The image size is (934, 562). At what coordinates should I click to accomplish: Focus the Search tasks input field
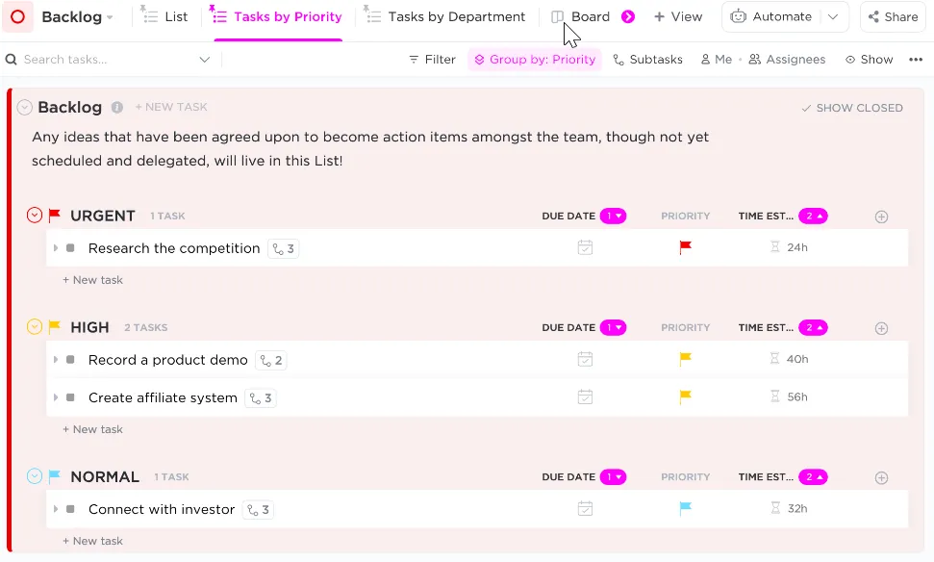pyautogui.click(x=107, y=59)
